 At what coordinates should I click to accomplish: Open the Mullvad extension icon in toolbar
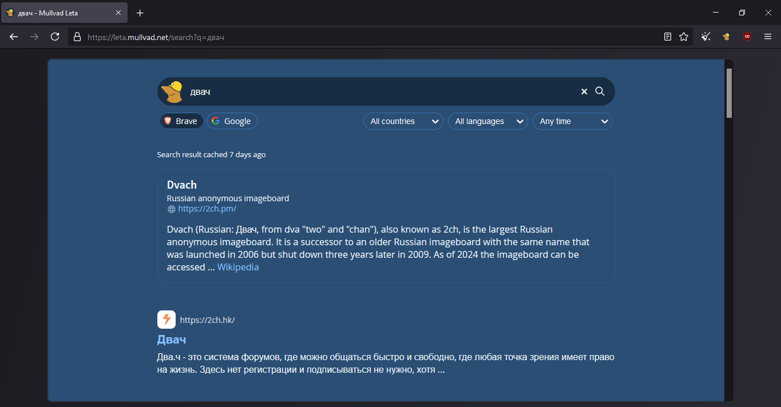[726, 37]
